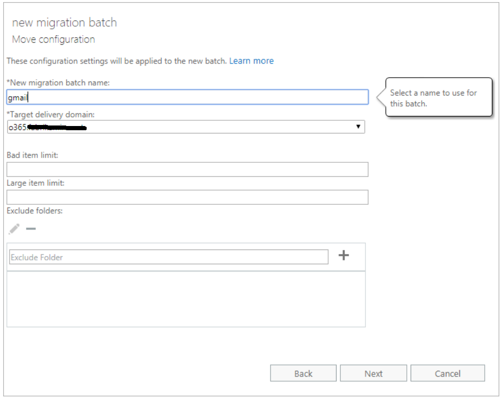Click into the Large item limit field
The height and width of the screenshot is (398, 503).
(x=187, y=197)
